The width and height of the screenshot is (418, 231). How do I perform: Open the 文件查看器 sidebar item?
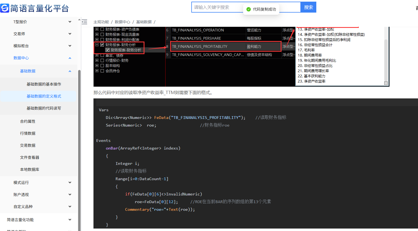point(30,157)
